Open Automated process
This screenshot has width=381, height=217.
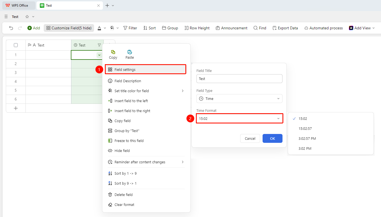323,28
